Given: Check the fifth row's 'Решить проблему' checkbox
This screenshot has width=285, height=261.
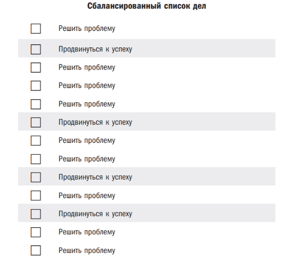Looking at the screenshot, I should [x=36, y=104].
